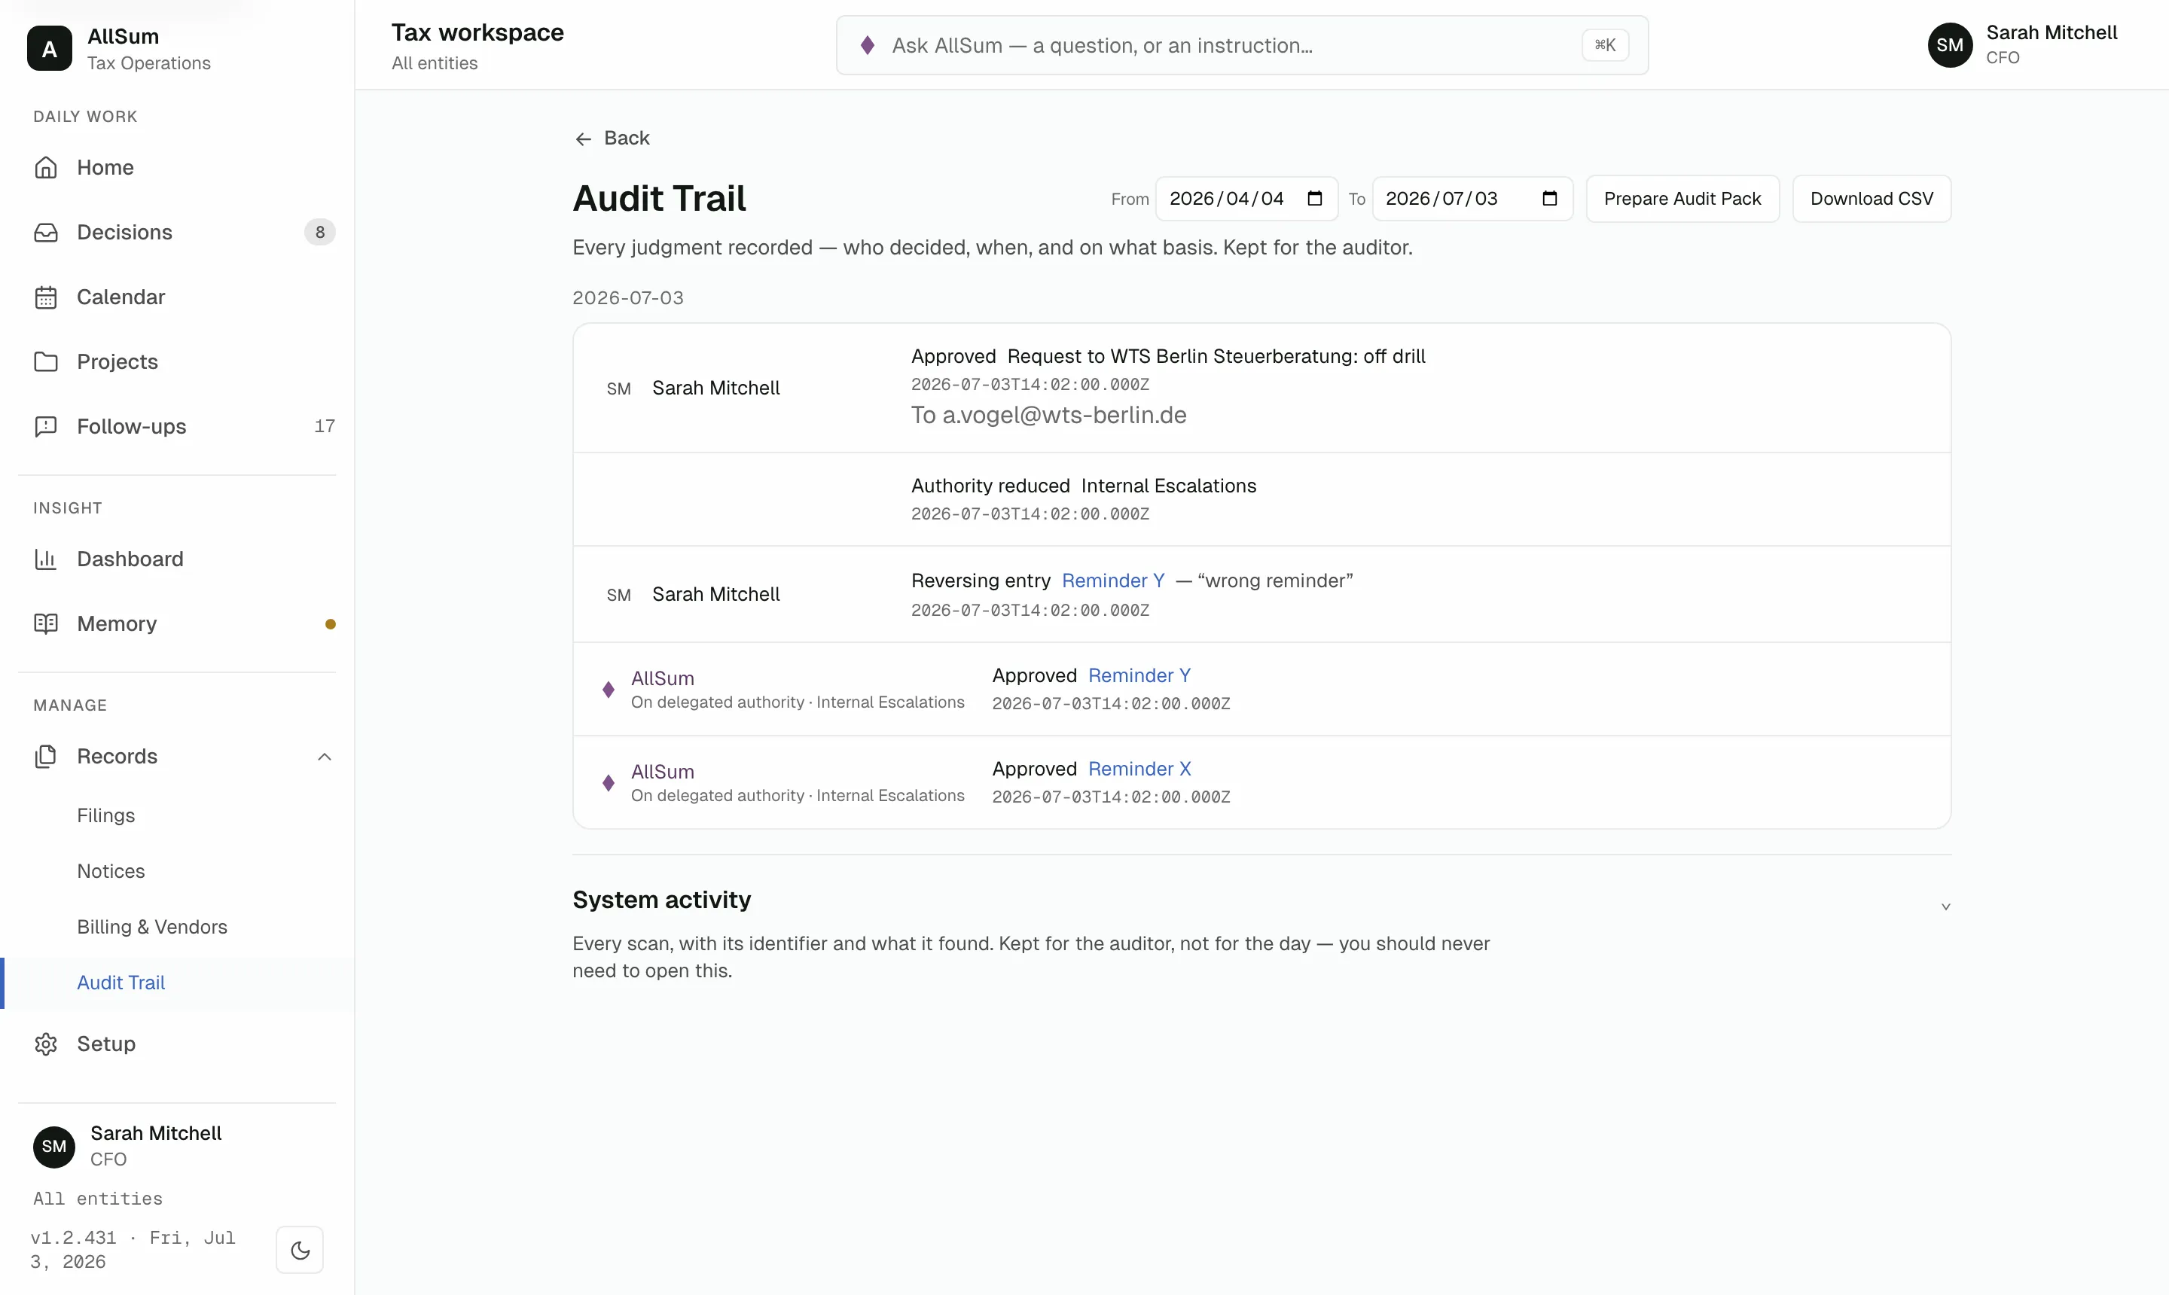Click Sarah Mitchell avatar at sidebar bottom
Viewport: 2169px width, 1295px height.
(x=54, y=1146)
